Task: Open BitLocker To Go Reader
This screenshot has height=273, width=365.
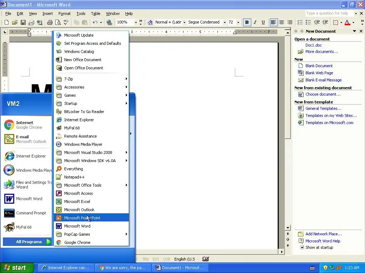Action: 91,112
